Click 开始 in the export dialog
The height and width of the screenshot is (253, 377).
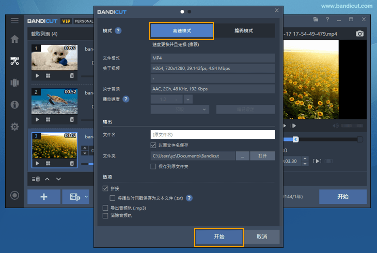click(219, 237)
